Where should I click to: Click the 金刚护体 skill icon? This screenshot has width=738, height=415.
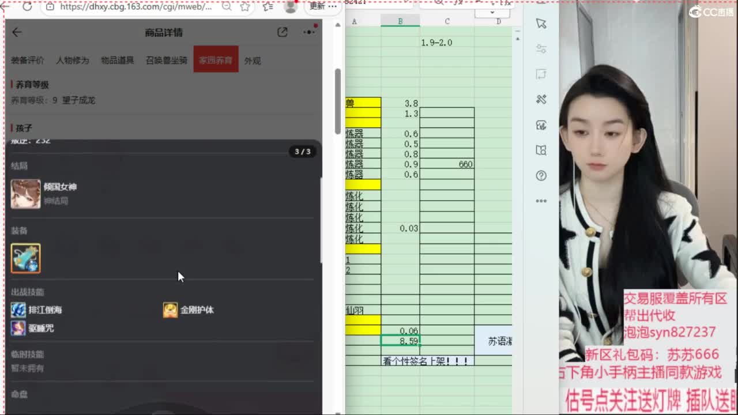click(x=170, y=310)
